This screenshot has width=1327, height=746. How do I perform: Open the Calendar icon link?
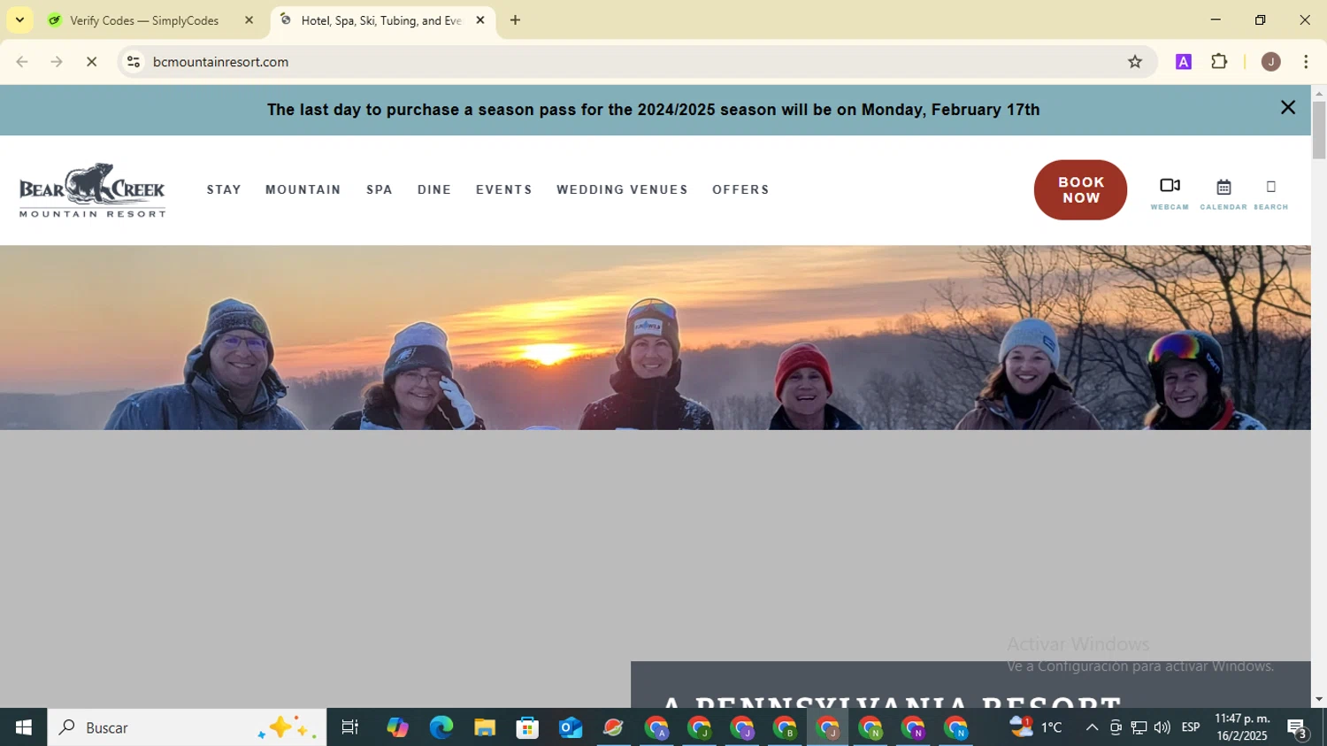coord(1223,192)
